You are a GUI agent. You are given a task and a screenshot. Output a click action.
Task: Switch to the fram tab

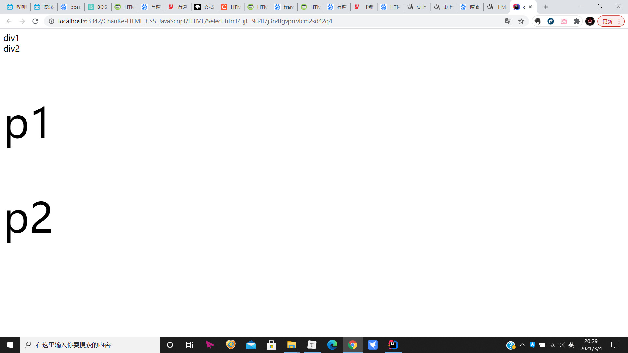tap(284, 7)
